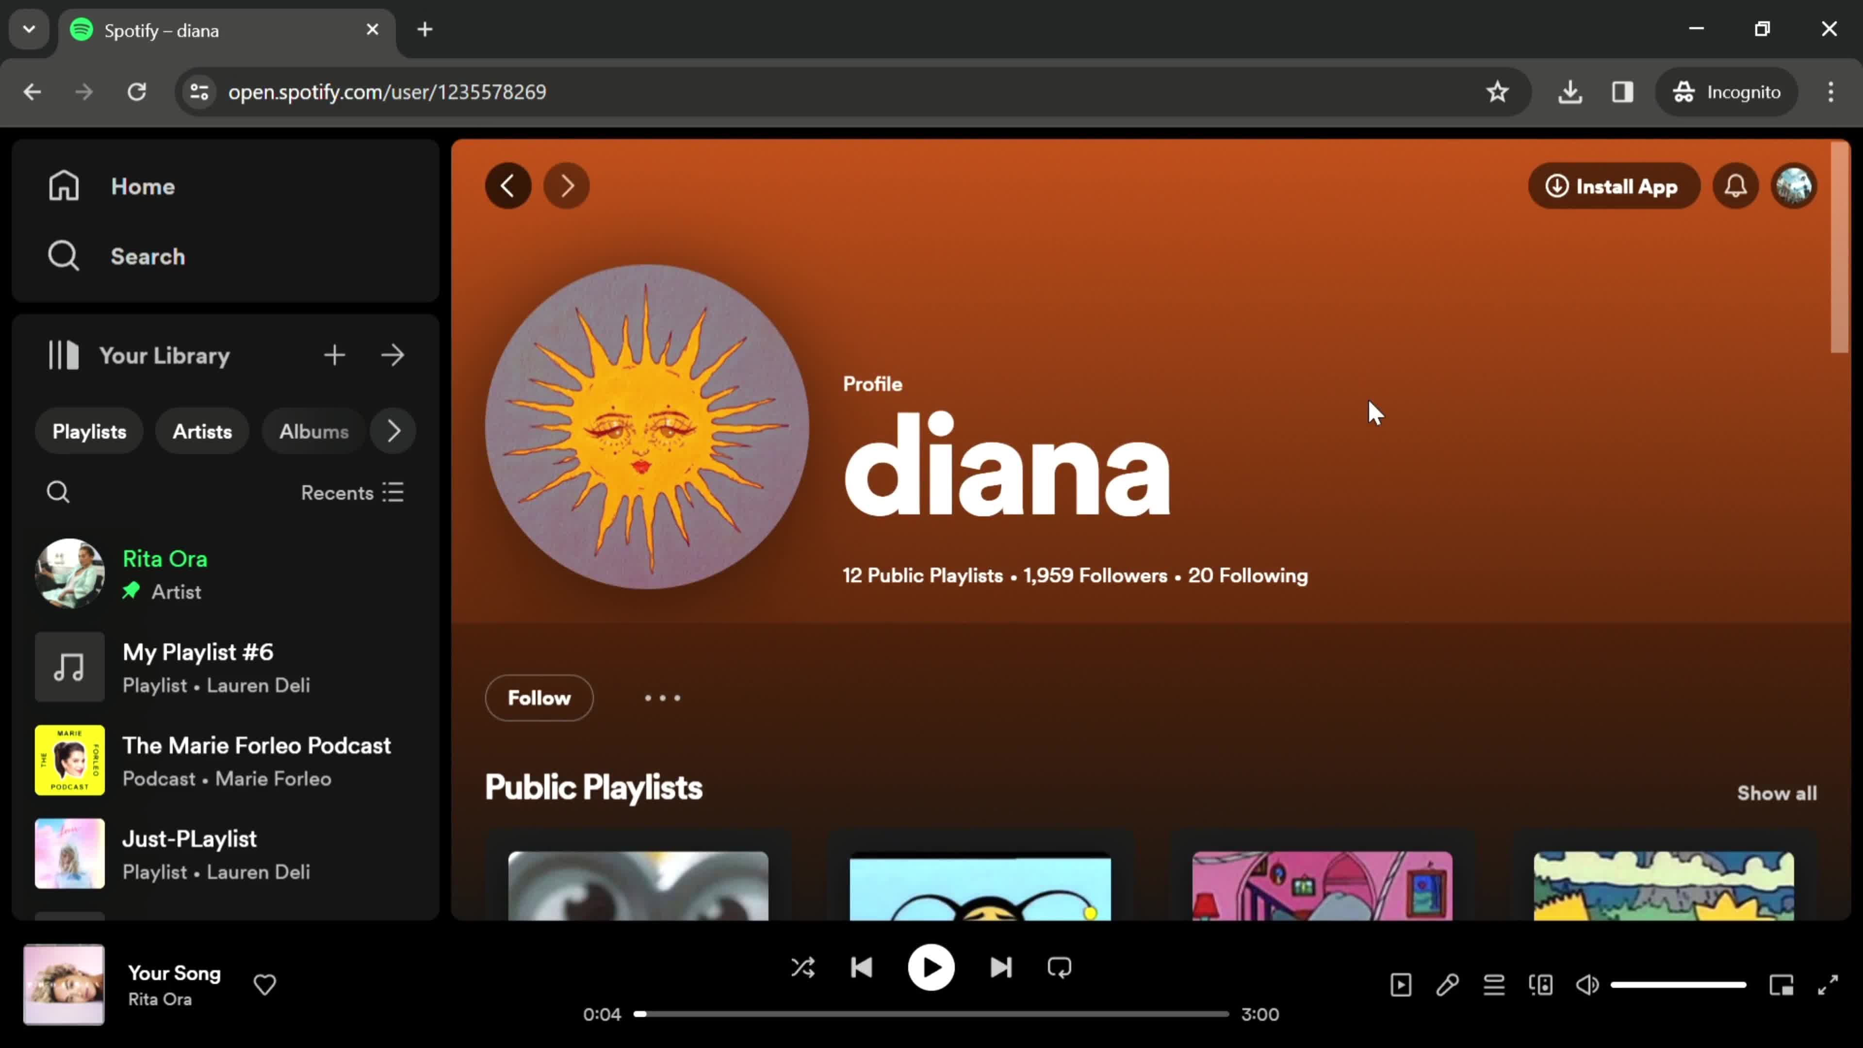Click the queue/lyrics icon in playback bar
The image size is (1863, 1048).
1493,985
